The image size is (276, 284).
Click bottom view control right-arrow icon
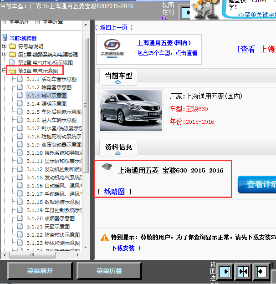pyautogui.click(x=225, y=272)
